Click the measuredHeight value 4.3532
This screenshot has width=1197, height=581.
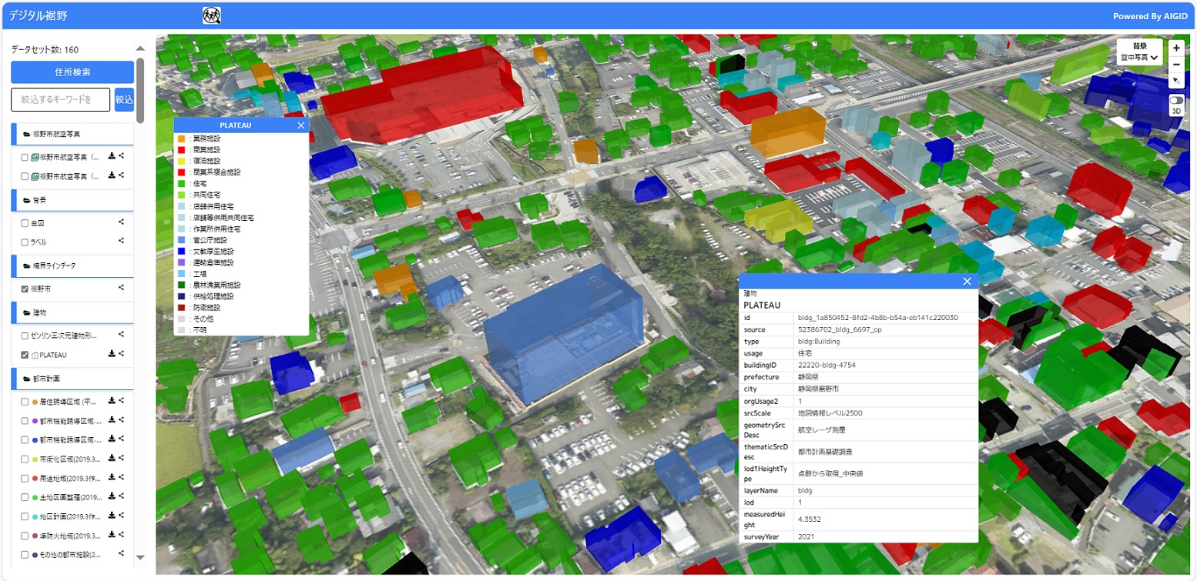(811, 518)
